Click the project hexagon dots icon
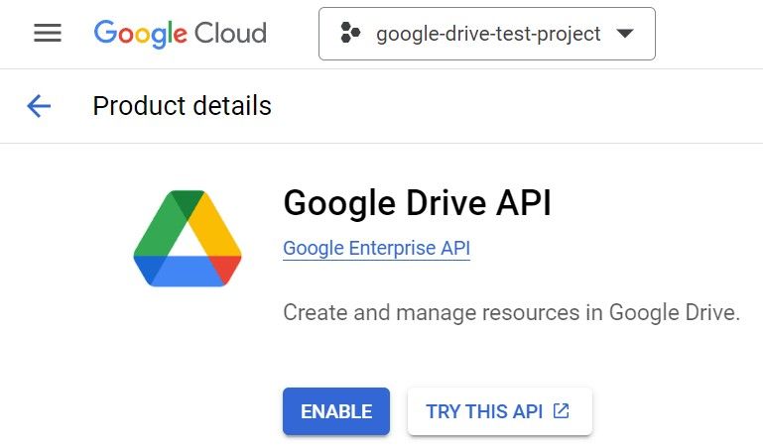The width and height of the screenshot is (763, 447). 350,34
